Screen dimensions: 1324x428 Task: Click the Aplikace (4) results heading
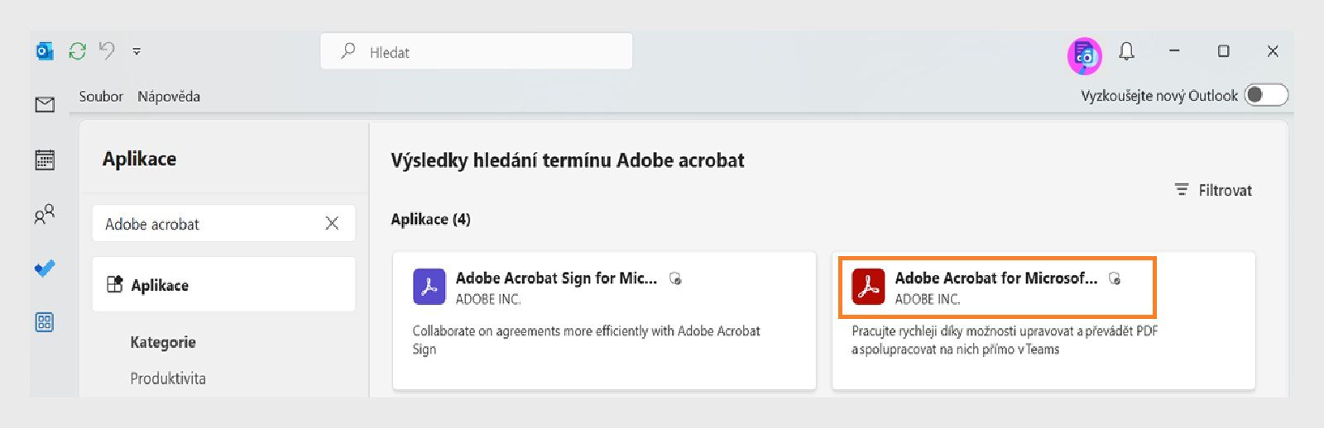430,219
